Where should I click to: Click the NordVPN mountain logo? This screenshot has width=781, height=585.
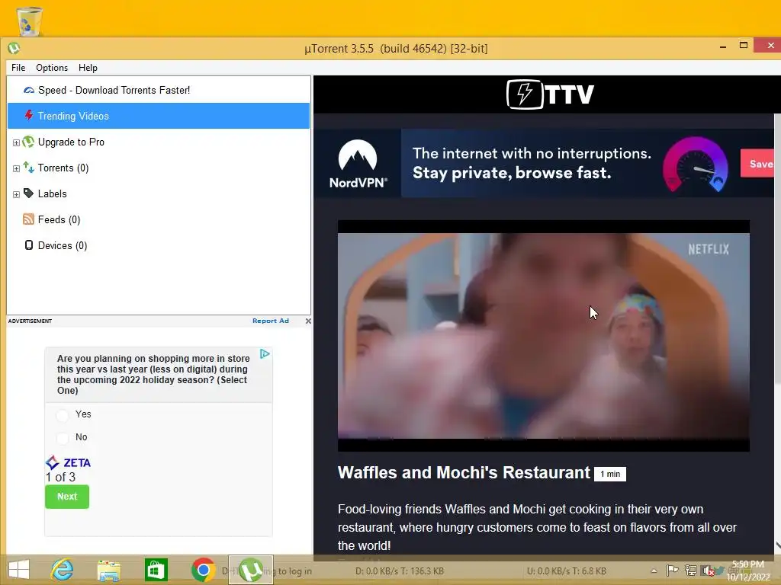tap(358, 165)
